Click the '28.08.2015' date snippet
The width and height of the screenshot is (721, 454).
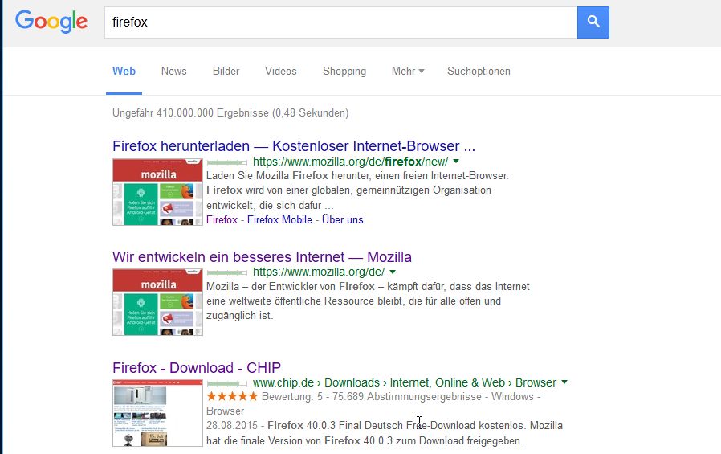pyautogui.click(x=232, y=426)
